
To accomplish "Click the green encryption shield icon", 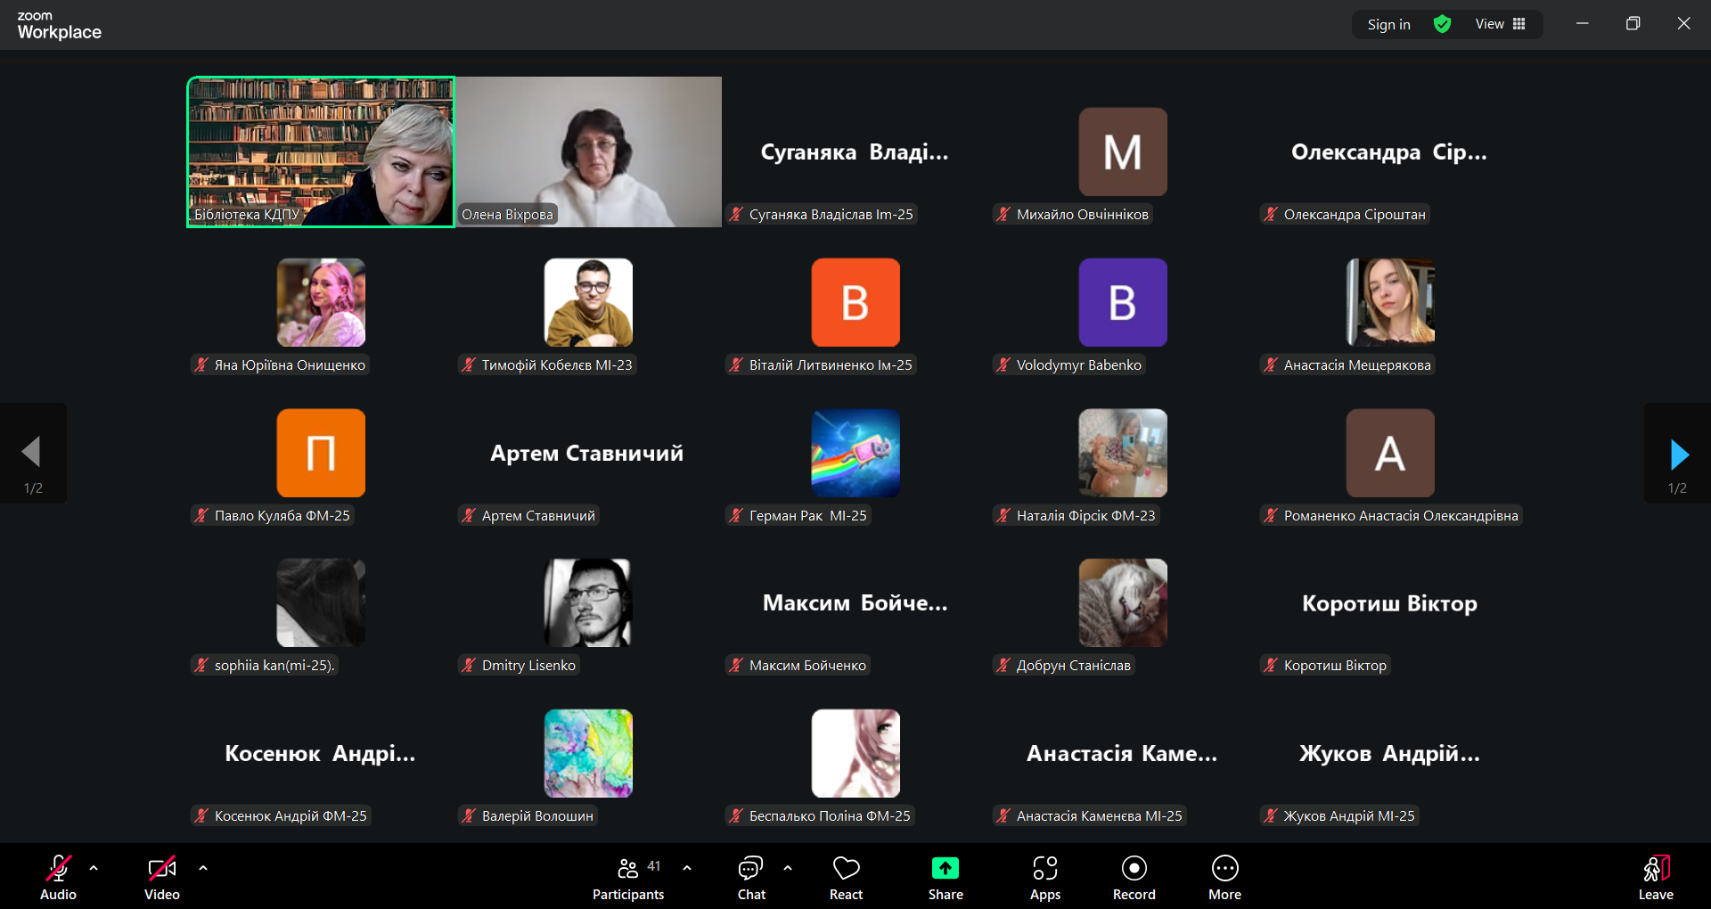I will click(x=1442, y=24).
